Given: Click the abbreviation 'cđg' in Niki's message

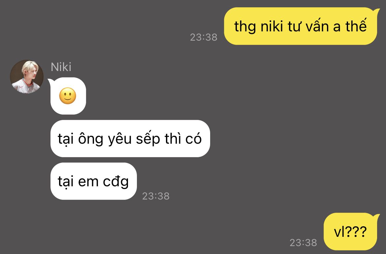Looking at the screenshot, I should 116,182.
